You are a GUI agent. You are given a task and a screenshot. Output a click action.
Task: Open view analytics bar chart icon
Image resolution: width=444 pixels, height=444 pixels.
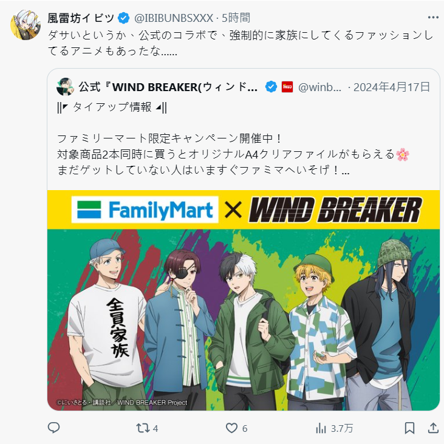tap(321, 428)
